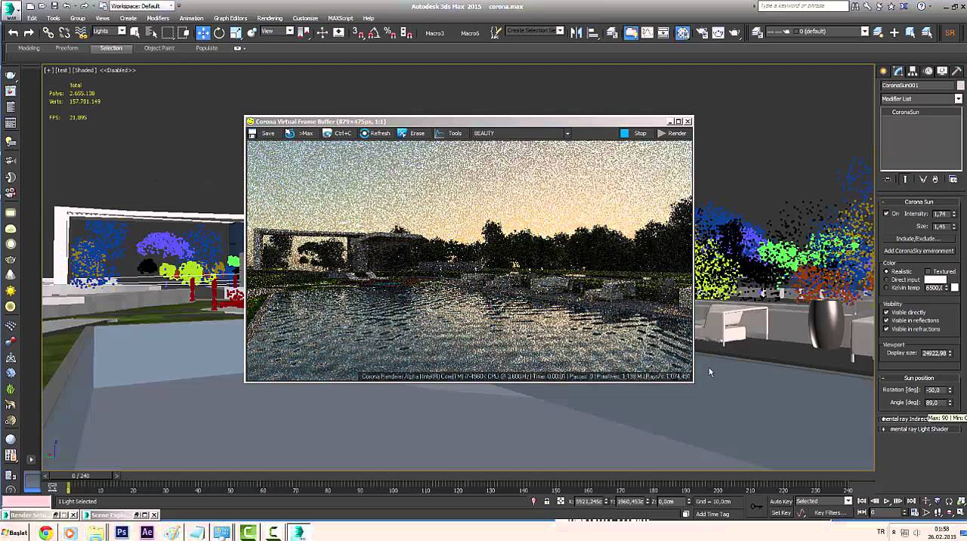
Task: Activate the Select and Uniform Scale tool
Action: pos(236,32)
